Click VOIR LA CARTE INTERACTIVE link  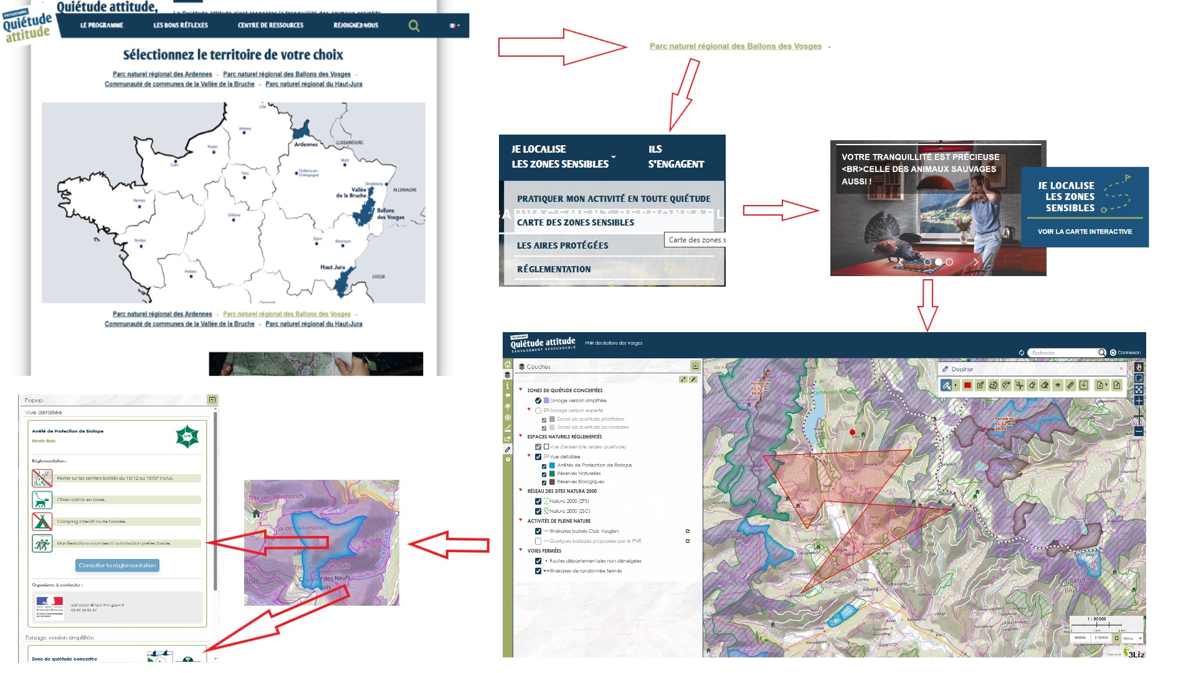coord(1084,232)
